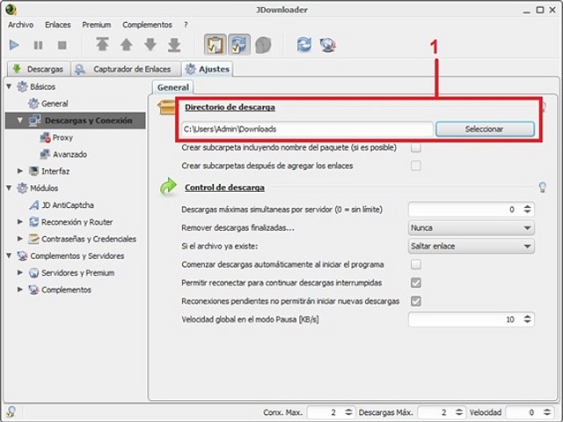Click the Directorio de descarga heading
The width and height of the screenshot is (563, 422).
pos(230,107)
